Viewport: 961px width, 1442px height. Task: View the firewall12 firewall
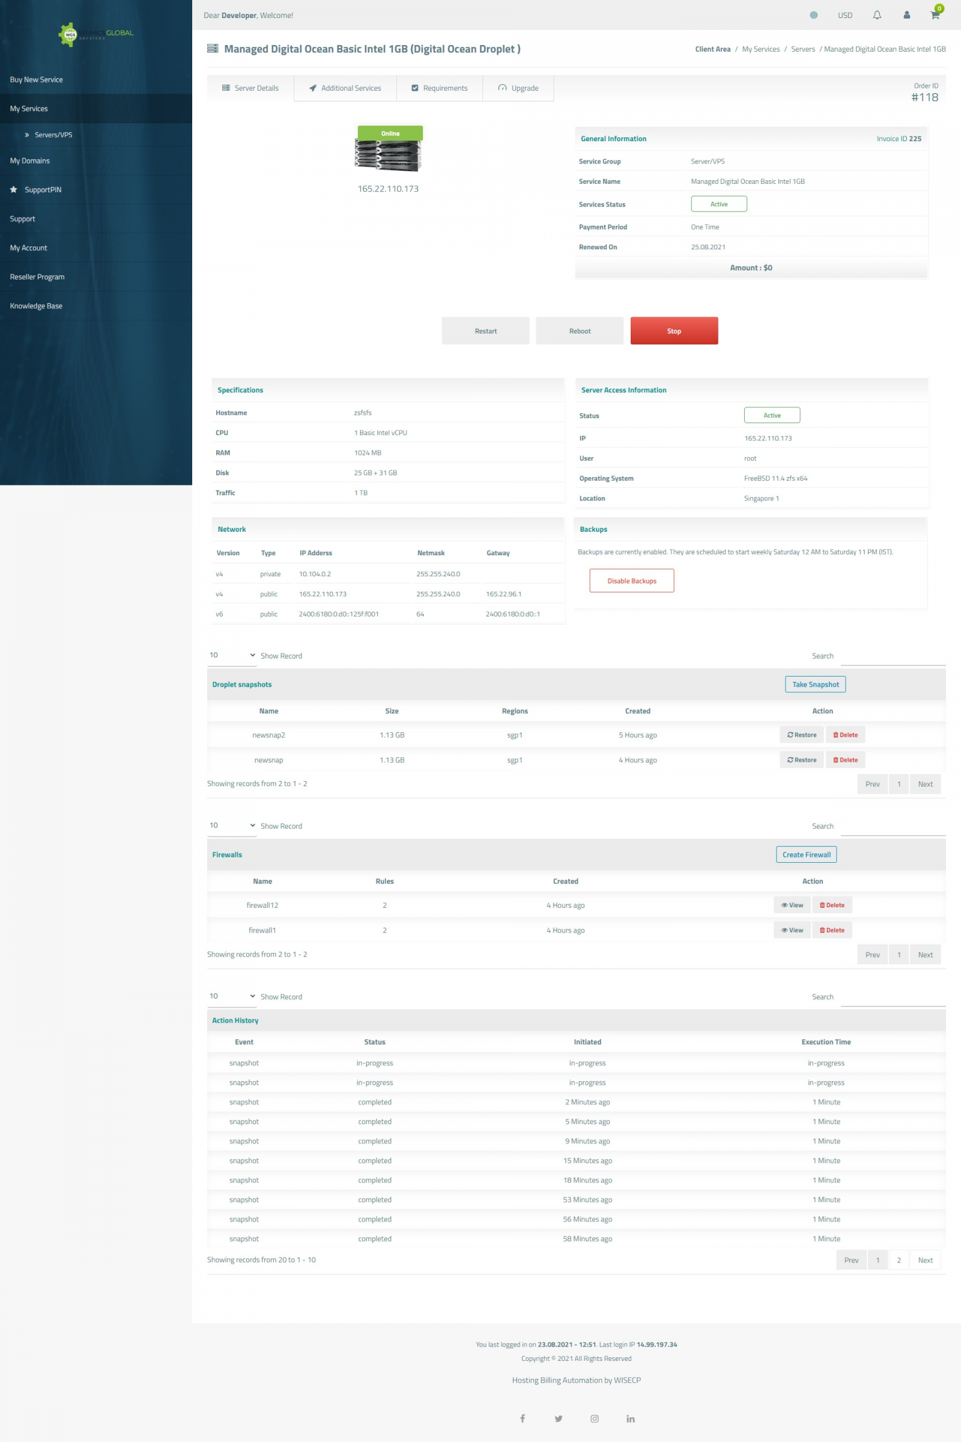tap(792, 905)
